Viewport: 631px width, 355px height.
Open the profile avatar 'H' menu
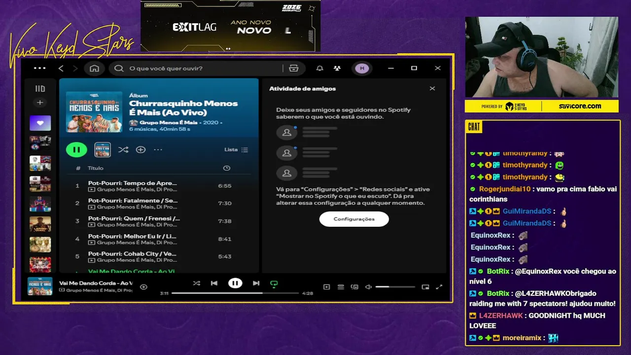(x=362, y=68)
